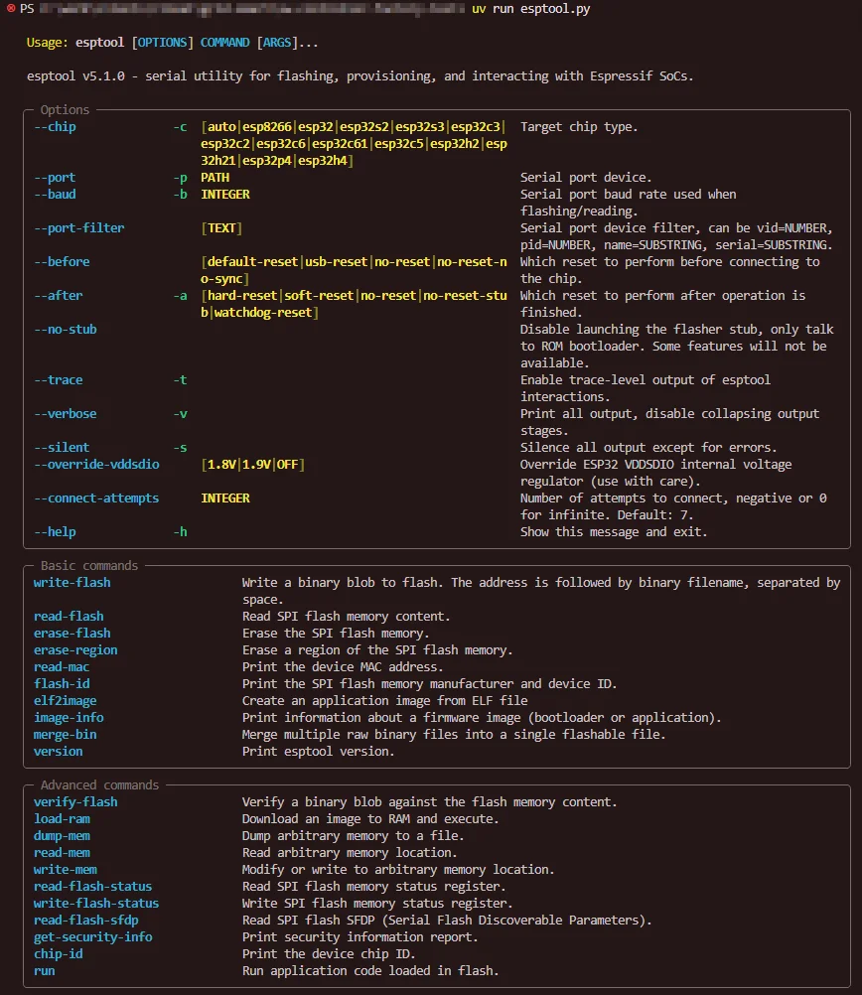862x995 pixels.
Task: Click the --verbose option flag
Action: pos(66,414)
